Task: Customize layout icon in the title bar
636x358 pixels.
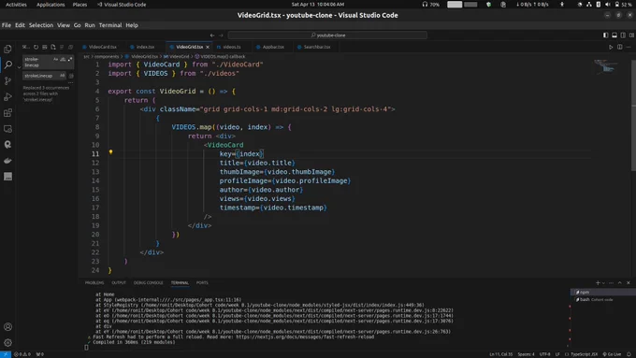Action: point(632,36)
